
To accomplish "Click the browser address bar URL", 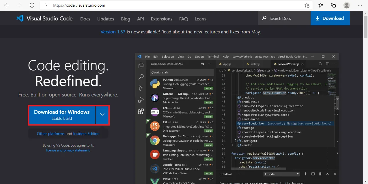I will 79,5.
